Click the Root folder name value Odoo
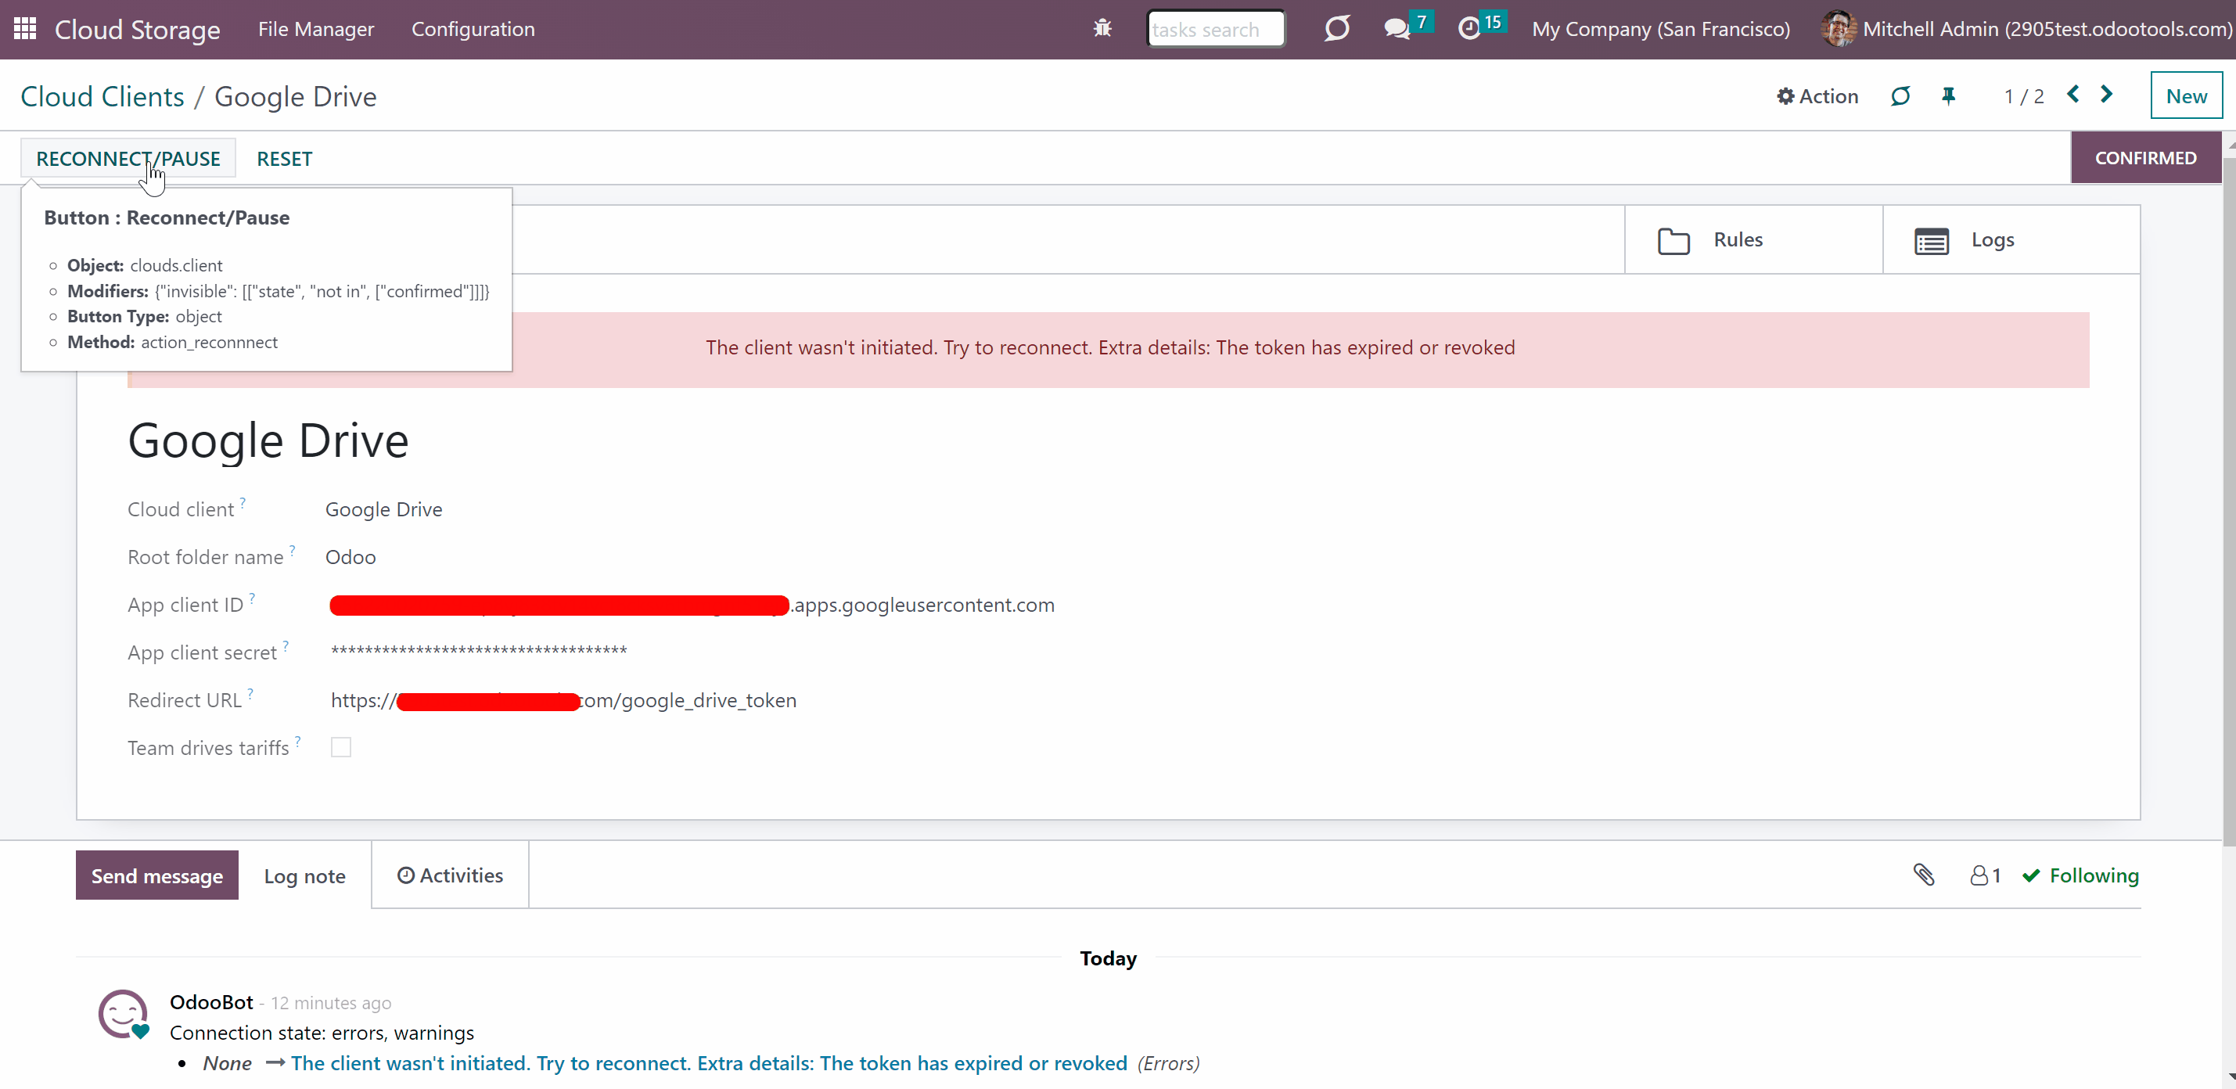2236x1089 pixels. click(350, 557)
